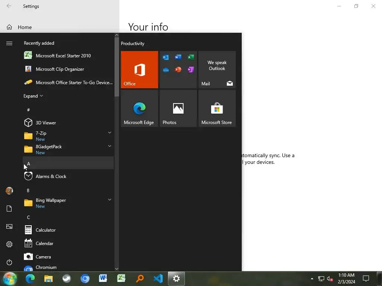
Task: Open OneNote icon in Office apps tile
Action: pyautogui.click(x=191, y=70)
